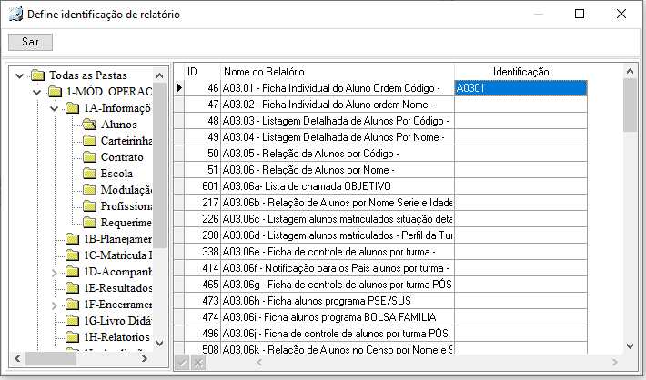Click ID cell 338
The width and height of the screenshot is (646, 380).
(202, 252)
